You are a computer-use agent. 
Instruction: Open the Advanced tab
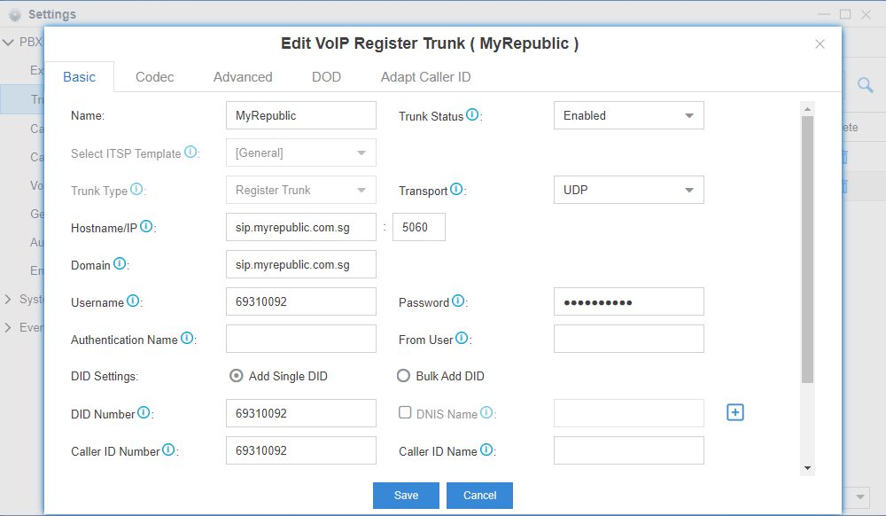point(243,77)
